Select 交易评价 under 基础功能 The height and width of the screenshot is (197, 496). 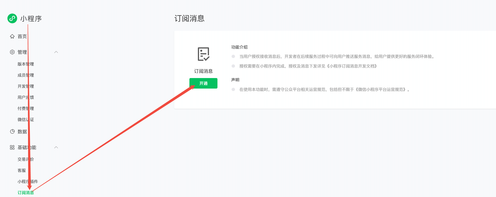pos(25,159)
